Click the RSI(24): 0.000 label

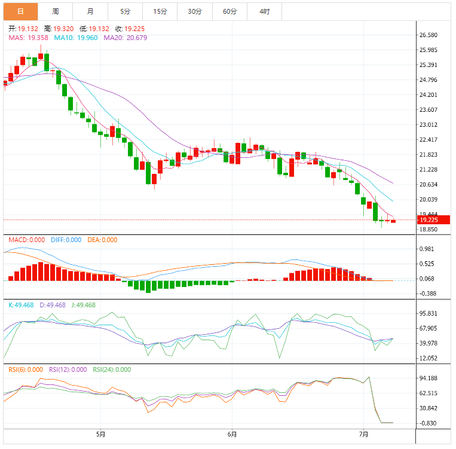pos(112,369)
